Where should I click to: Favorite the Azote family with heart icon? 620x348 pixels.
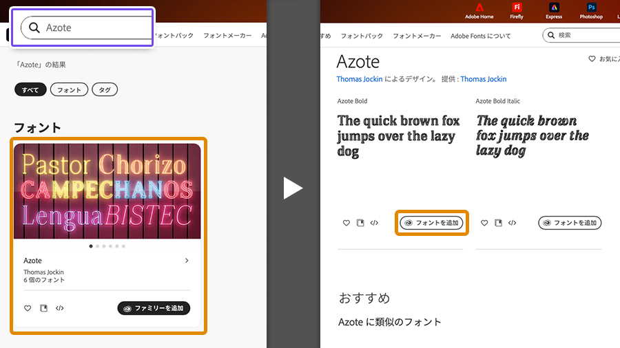[x=28, y=308]
